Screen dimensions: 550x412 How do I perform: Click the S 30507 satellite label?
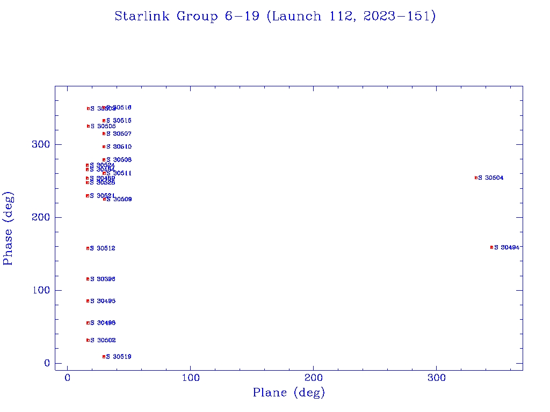pos(119,134)
